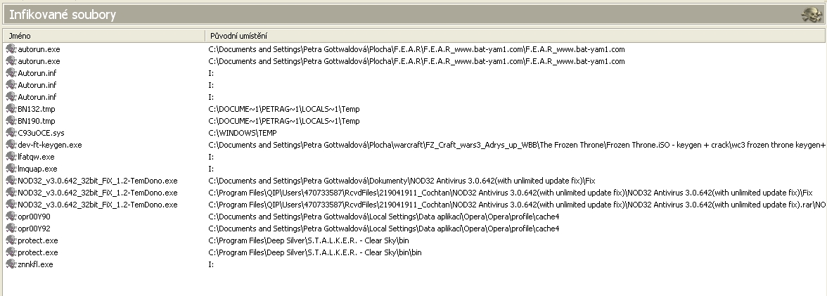Click the icon next to dev-ft-keygen.exe
The width and height of the screenshot is (827, 296).
click(11, 145)
